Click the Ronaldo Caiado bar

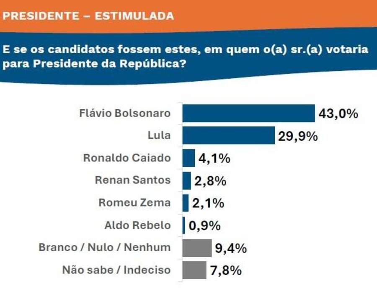coord(189,158)
